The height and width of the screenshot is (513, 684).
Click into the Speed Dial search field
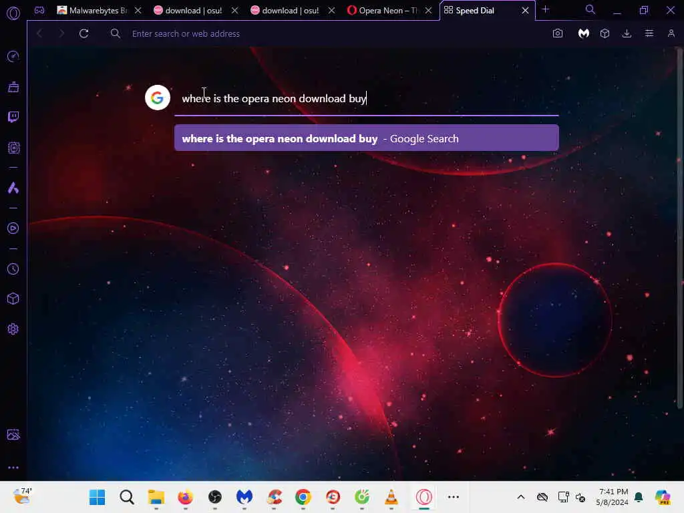tap(367, 99)
